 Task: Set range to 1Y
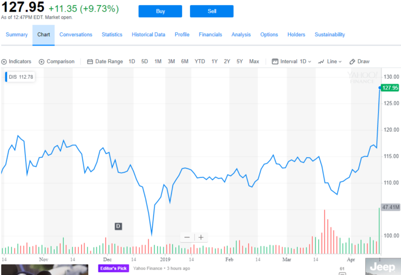point(214,62)
